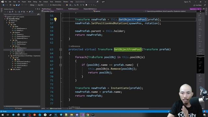208x117 pixels.
Task: Open the Help menu
Action: point(71,2)
